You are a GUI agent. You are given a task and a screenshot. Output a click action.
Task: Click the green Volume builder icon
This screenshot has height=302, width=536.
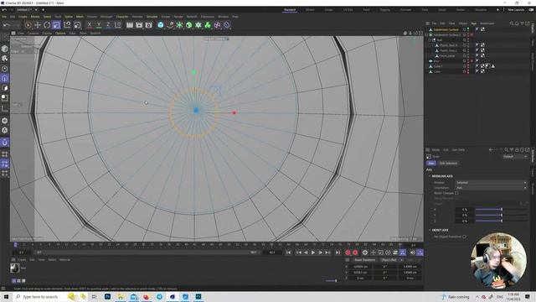189,25
